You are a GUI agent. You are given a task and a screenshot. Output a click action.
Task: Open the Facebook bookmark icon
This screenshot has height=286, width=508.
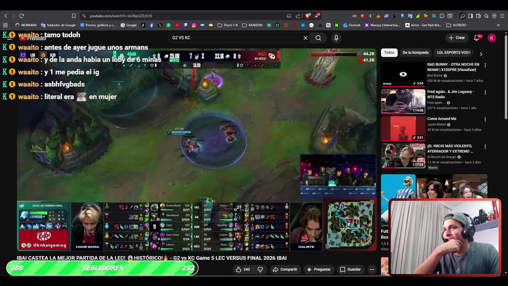[x=152, y=25]
